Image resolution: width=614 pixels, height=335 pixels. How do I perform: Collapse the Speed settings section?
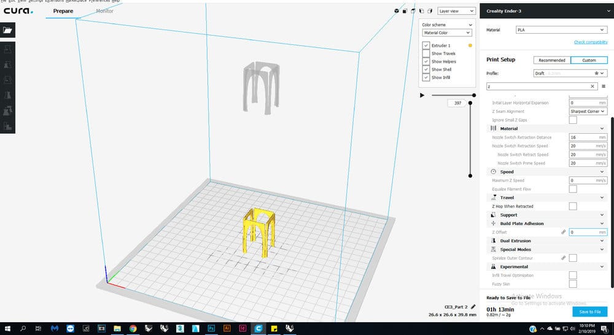546,172
